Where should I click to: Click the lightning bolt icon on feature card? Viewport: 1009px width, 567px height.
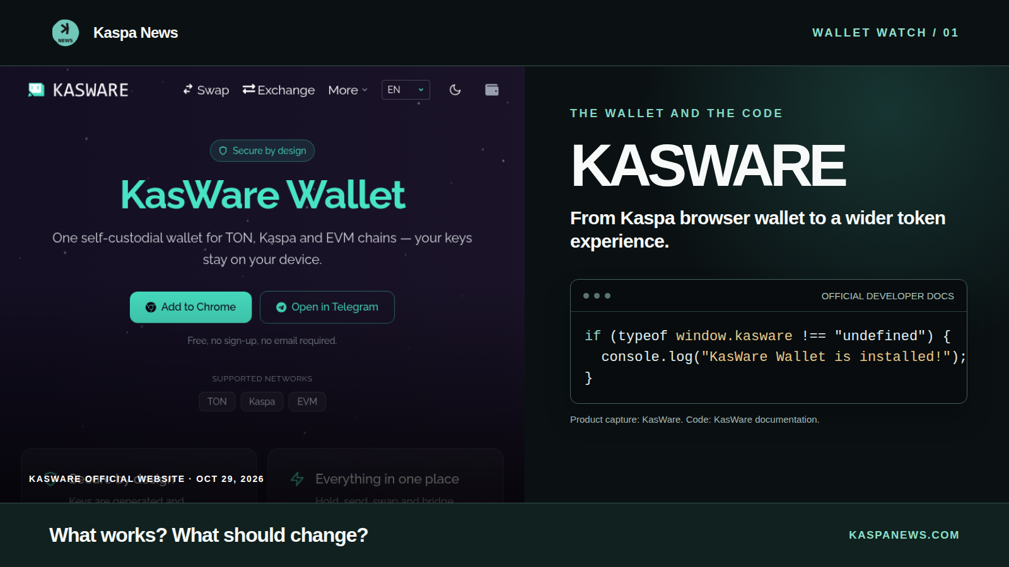click(297, 479)
